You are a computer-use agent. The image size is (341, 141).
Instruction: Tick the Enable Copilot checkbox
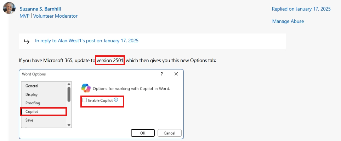[85, 100]
